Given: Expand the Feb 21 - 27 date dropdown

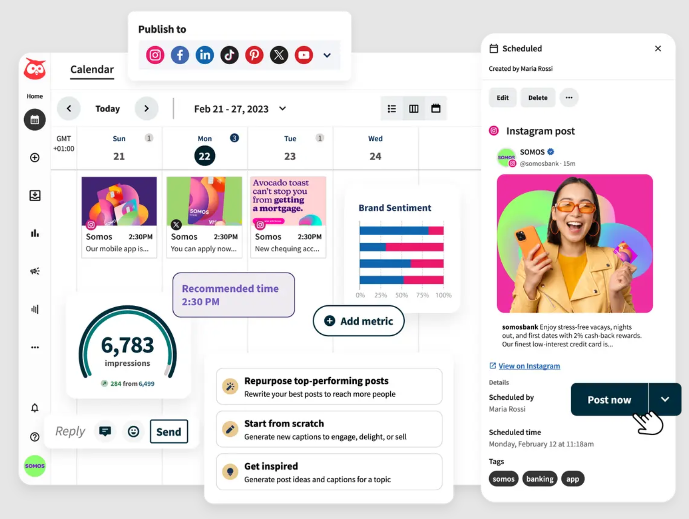Looking at the screenshot, I should coord(282,108).
